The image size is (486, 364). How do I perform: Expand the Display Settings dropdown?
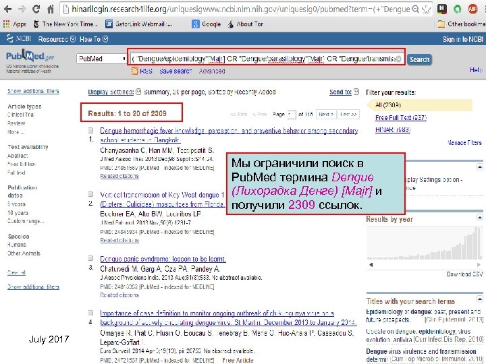pyautogui.click(x=114, y=92)
